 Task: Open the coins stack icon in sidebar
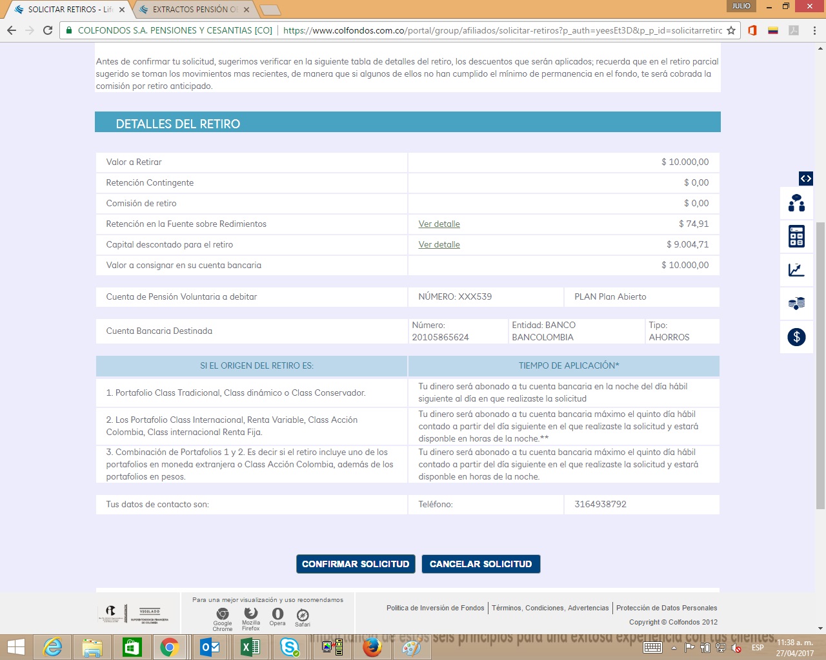click(x=796, y=304)
